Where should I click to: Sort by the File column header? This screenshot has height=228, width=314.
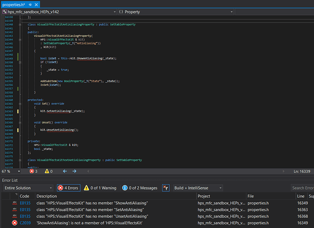tap(271, 196)
